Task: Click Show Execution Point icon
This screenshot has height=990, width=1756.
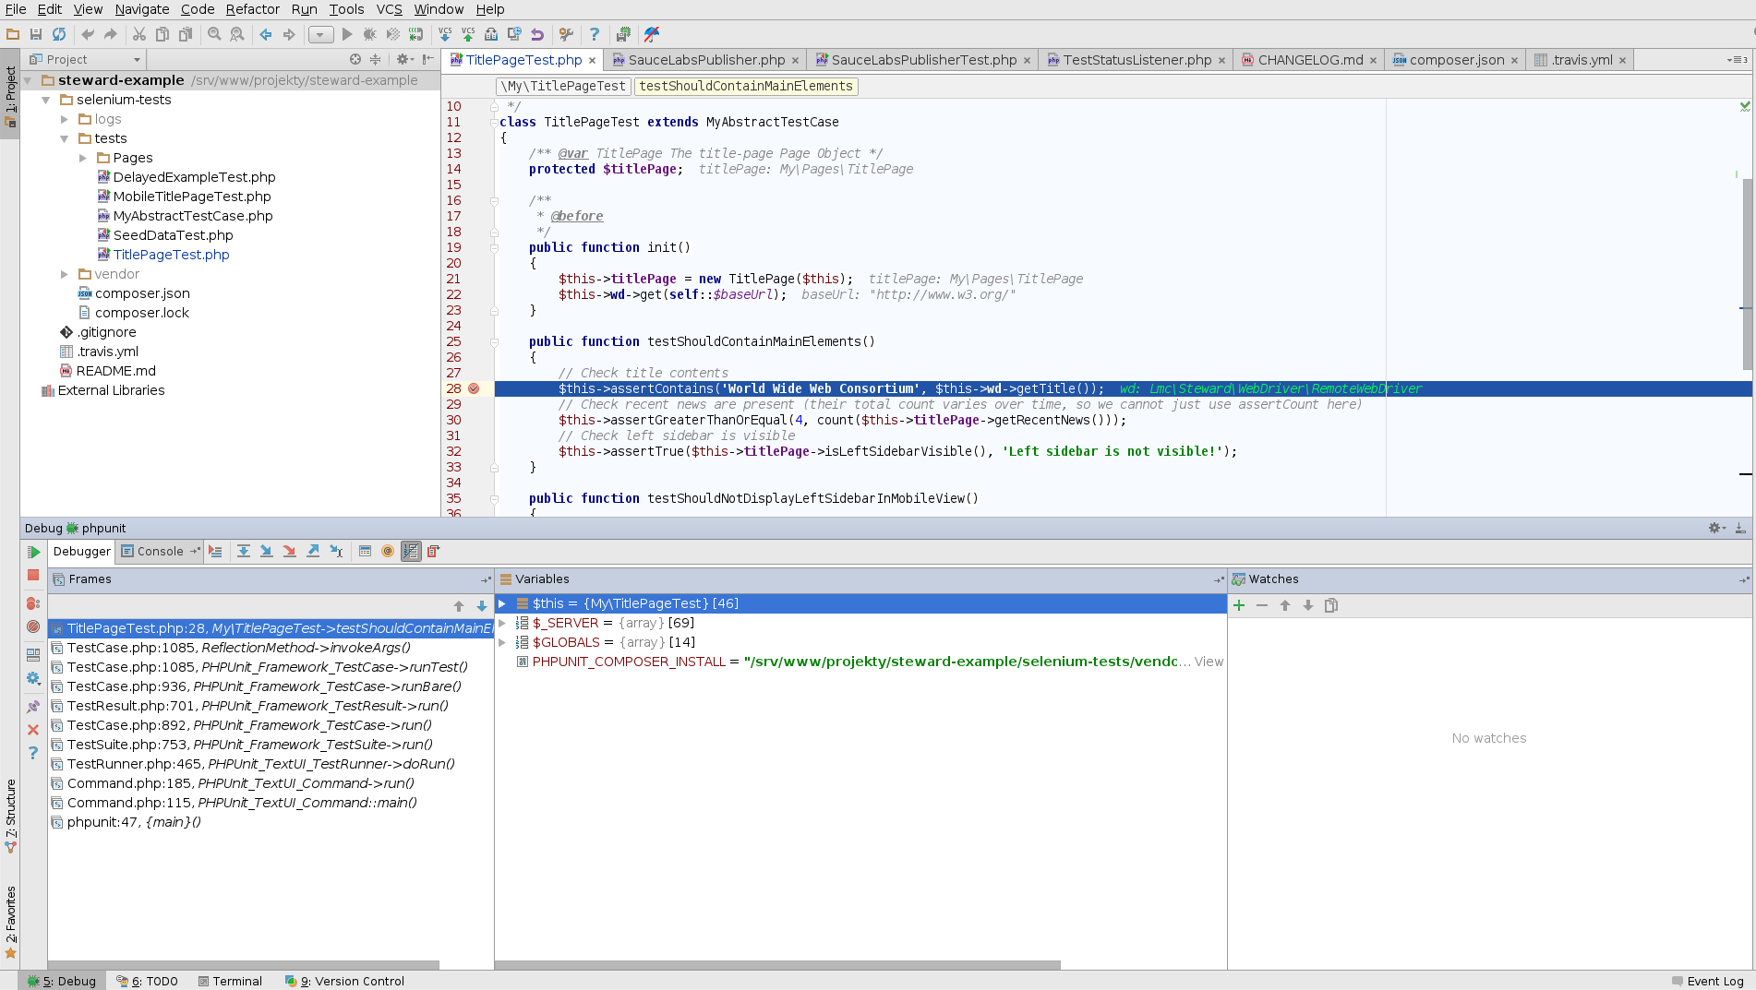Action: 215,551
